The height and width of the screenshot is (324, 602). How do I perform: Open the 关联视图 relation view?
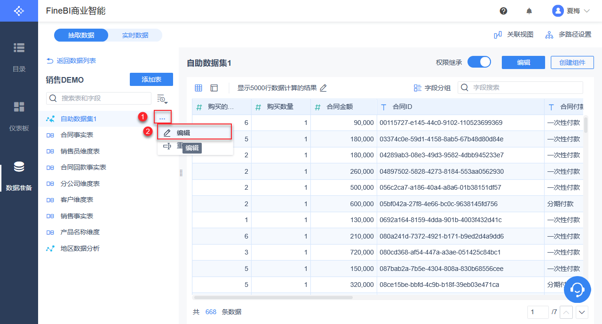point(514,35)
